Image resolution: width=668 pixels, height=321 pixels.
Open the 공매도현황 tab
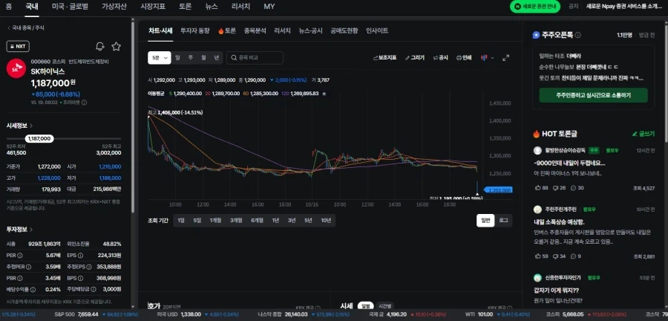(344, 30)
